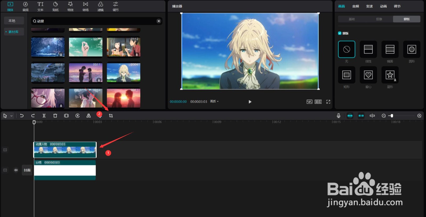Viewport: 426px width, 217px height.
Task: Open the 文本 text tab
Action: coord(40,7)
